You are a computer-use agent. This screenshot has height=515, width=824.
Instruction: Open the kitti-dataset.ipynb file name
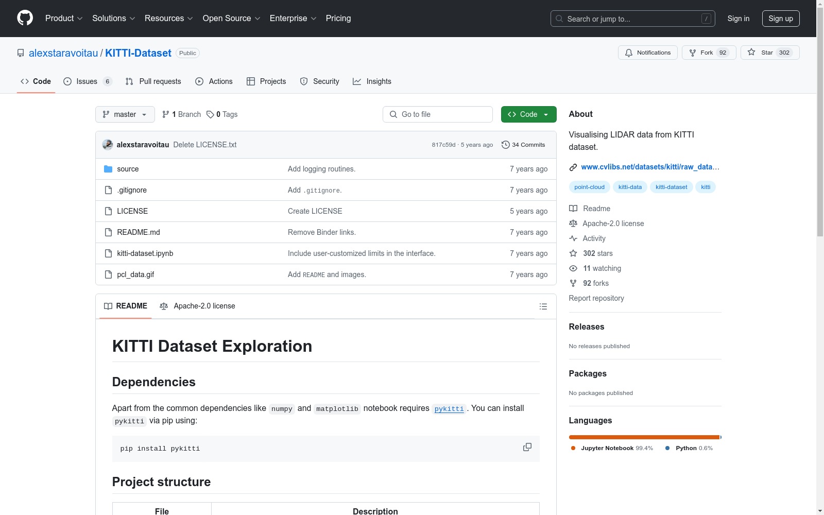pyautogui.click(x=145, y=253)
